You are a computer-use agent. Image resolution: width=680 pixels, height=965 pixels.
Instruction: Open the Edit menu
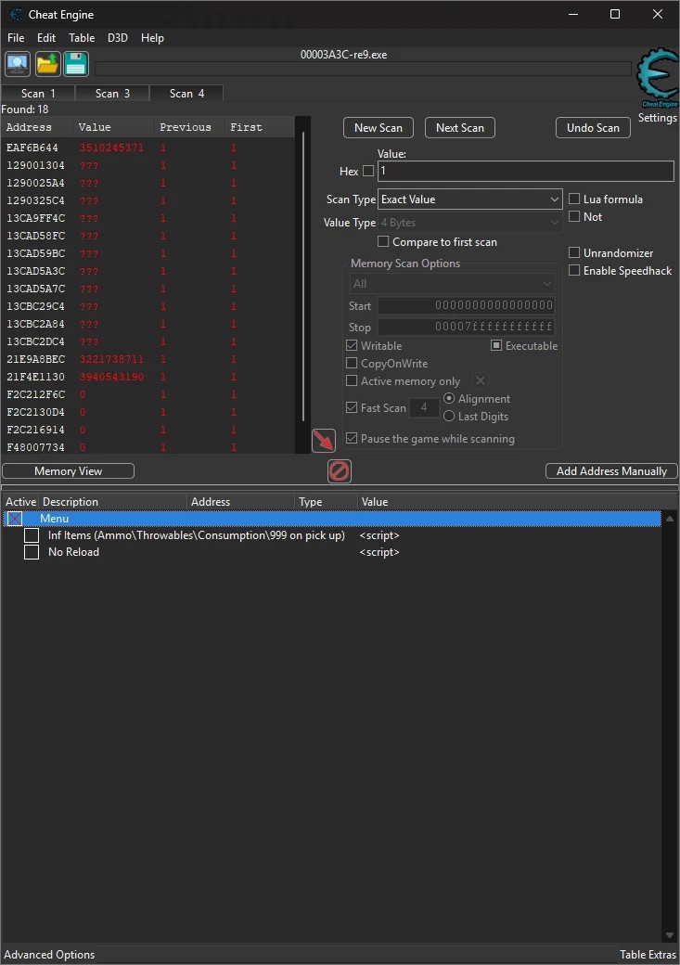pos(46,38)
